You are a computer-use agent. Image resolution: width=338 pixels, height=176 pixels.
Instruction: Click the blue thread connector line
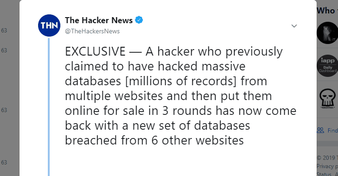click(x=49, y=107)
